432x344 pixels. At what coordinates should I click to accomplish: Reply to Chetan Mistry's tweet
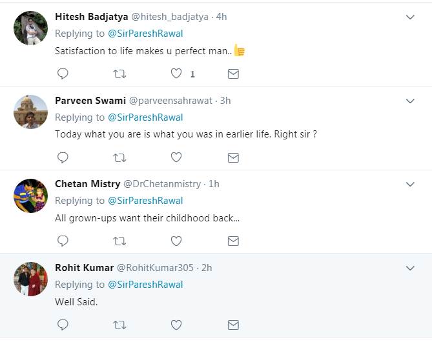pyautogui.click(x=63, y=241)
